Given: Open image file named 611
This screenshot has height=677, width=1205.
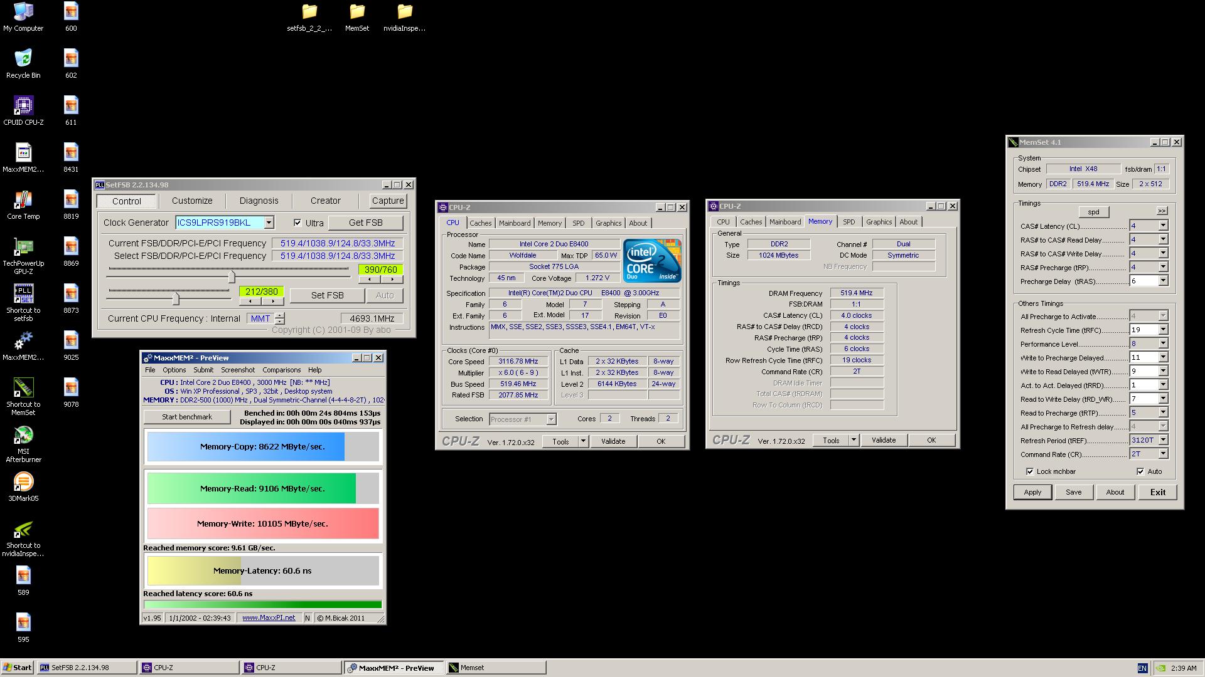Looking at the screenshot, I should [71, 111].
